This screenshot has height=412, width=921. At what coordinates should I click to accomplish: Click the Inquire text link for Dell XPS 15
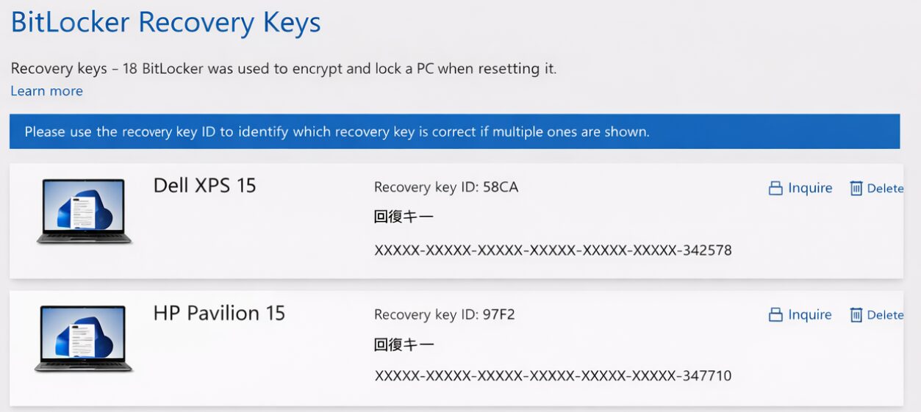click(x=810, y=188)
